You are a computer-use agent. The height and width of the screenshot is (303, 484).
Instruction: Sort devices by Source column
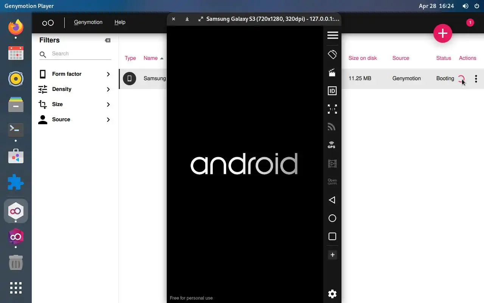click(x=401, y=58)
